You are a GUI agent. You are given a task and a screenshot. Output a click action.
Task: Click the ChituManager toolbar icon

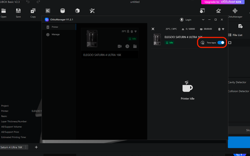[235, 11]
